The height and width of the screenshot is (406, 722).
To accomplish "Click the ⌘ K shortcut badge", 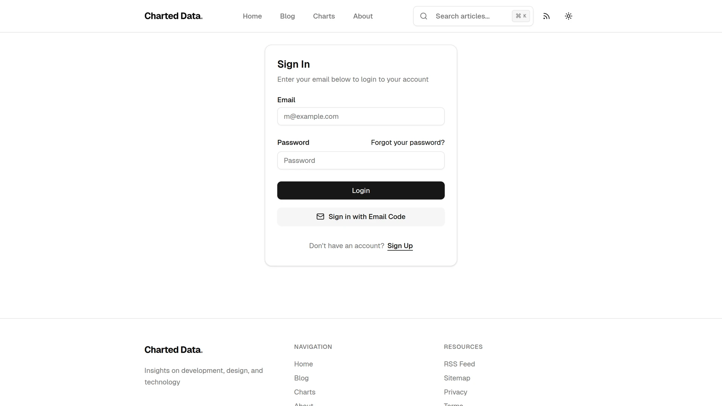I will pos(521,16).
